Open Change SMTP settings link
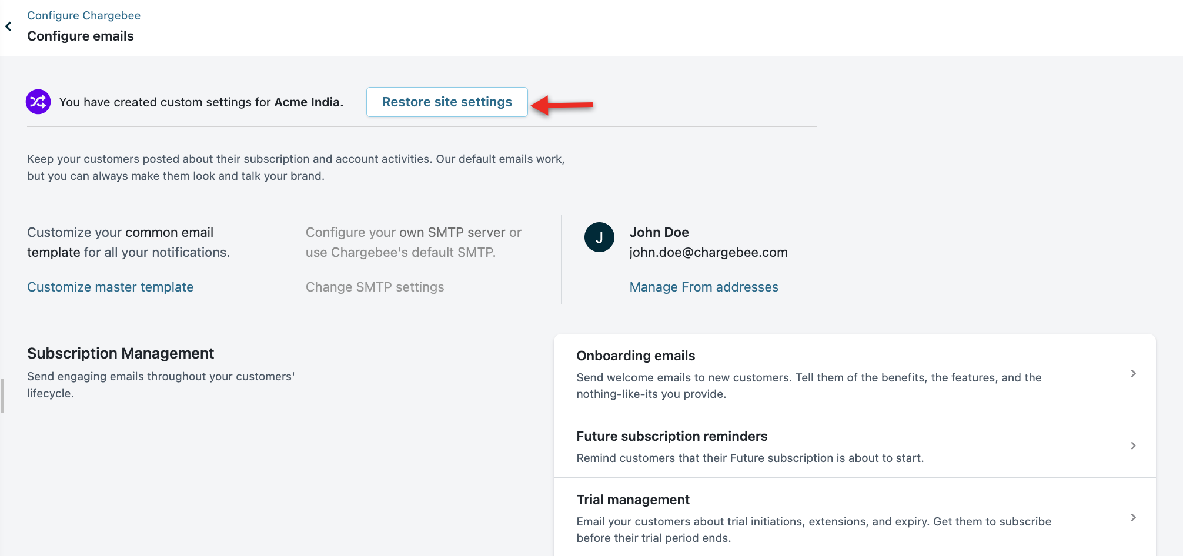 (375, 287)
